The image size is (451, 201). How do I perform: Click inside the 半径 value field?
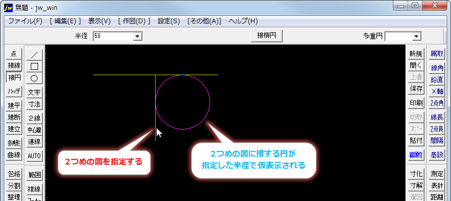[113, 36]
